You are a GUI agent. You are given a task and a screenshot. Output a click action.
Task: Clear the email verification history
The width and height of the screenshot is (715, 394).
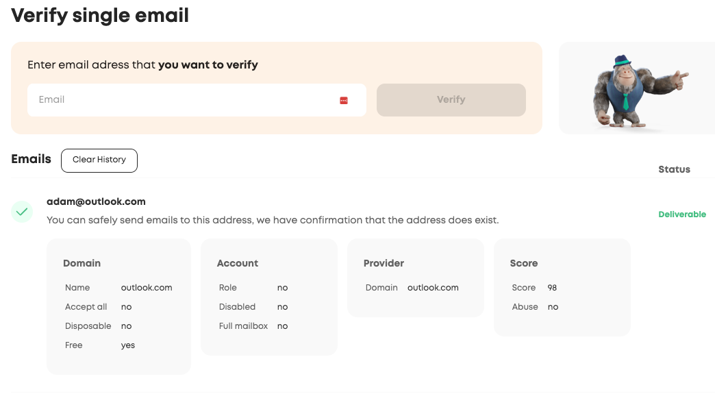(99, 160)
